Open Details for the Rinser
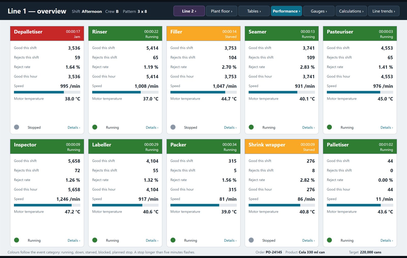Image resolution: width=407 pixels, height=258 pixels. pyautogui.click(x=152, y=127)
